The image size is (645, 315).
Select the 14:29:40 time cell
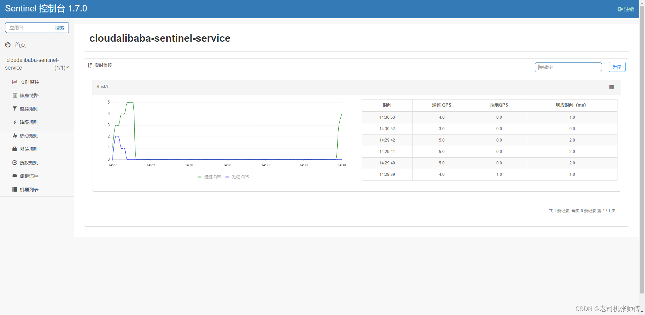[387, 163]
